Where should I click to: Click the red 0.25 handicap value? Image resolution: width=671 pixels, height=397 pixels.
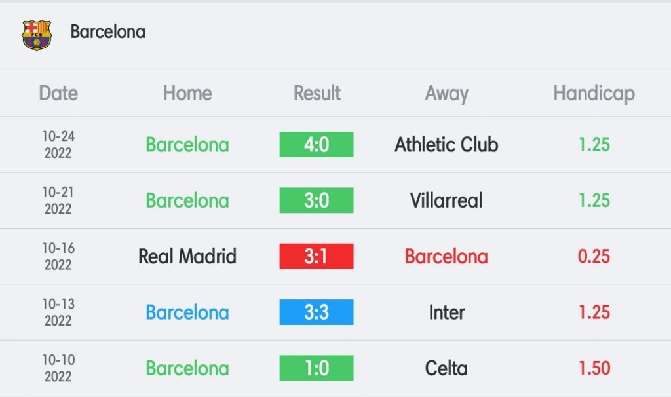(x=594, y=256)
